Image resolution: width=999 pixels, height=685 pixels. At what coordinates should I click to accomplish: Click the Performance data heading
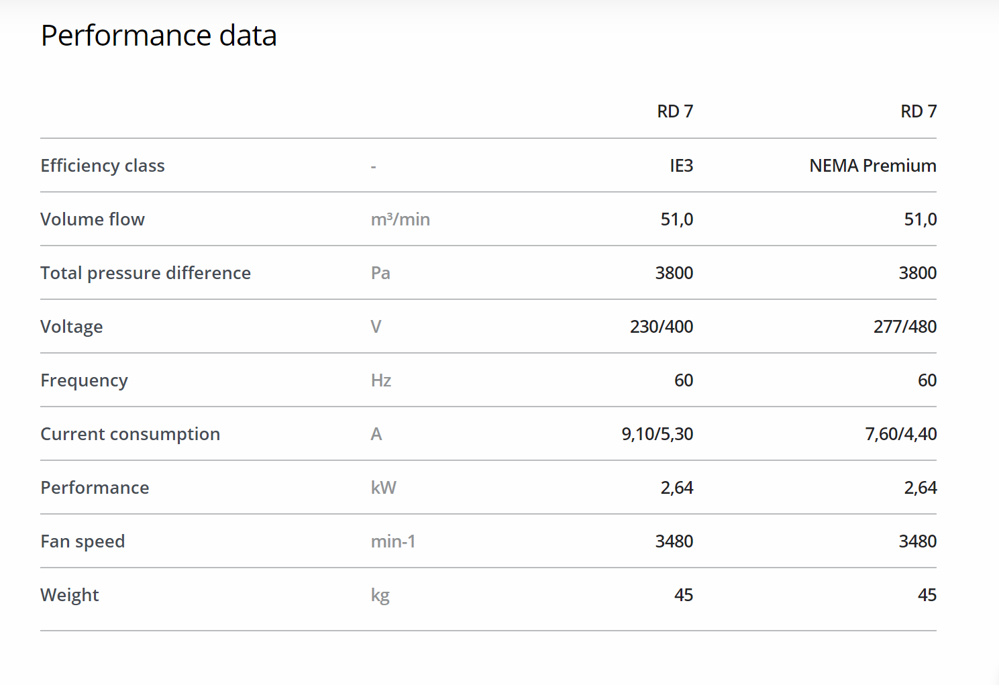click(x=158, y=36)
